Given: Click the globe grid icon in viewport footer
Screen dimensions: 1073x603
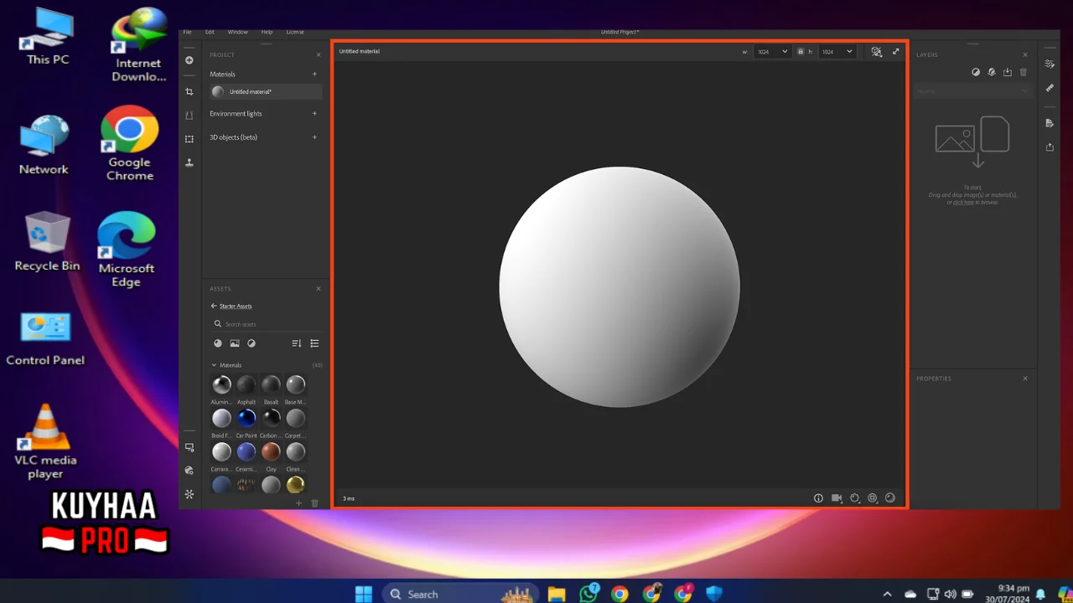Looking at the screenshot, I should pos(873,498).
